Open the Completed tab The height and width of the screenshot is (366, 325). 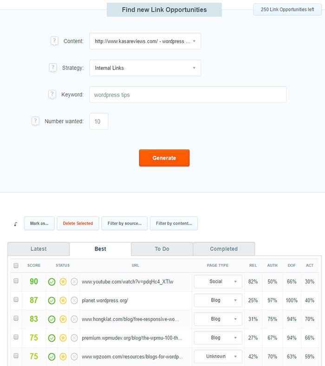224,249
